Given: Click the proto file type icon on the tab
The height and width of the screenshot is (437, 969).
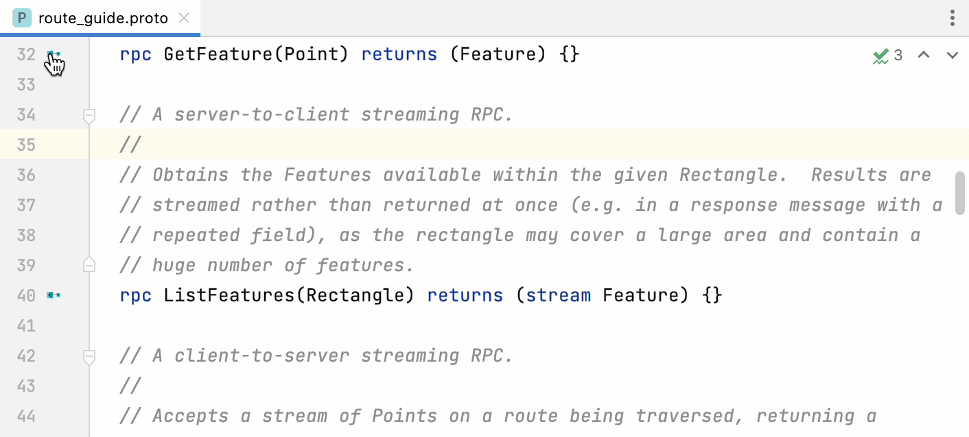Looking at the screenshot, I should 21,18.
